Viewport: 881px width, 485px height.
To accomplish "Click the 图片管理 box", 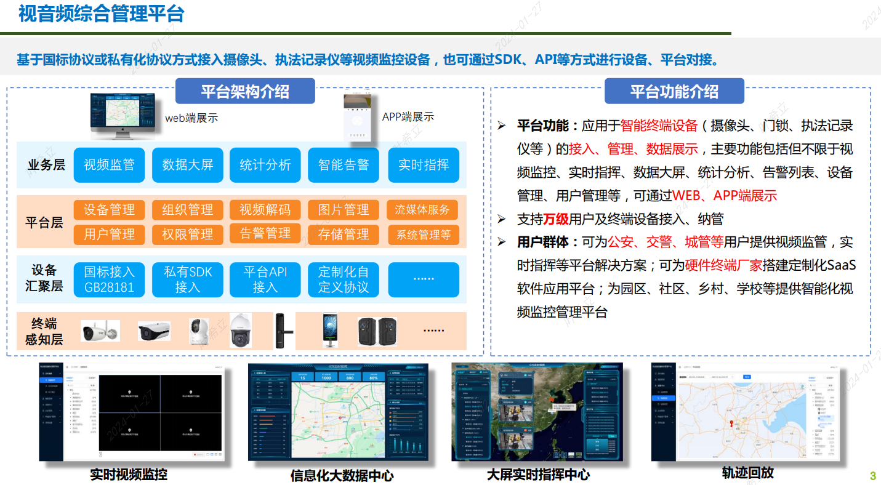I will tap(344, 210).
